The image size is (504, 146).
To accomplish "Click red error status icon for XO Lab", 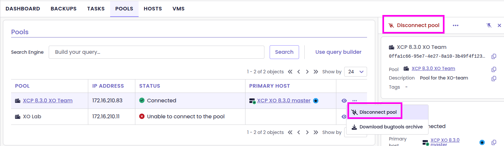I will coord(142,116).
